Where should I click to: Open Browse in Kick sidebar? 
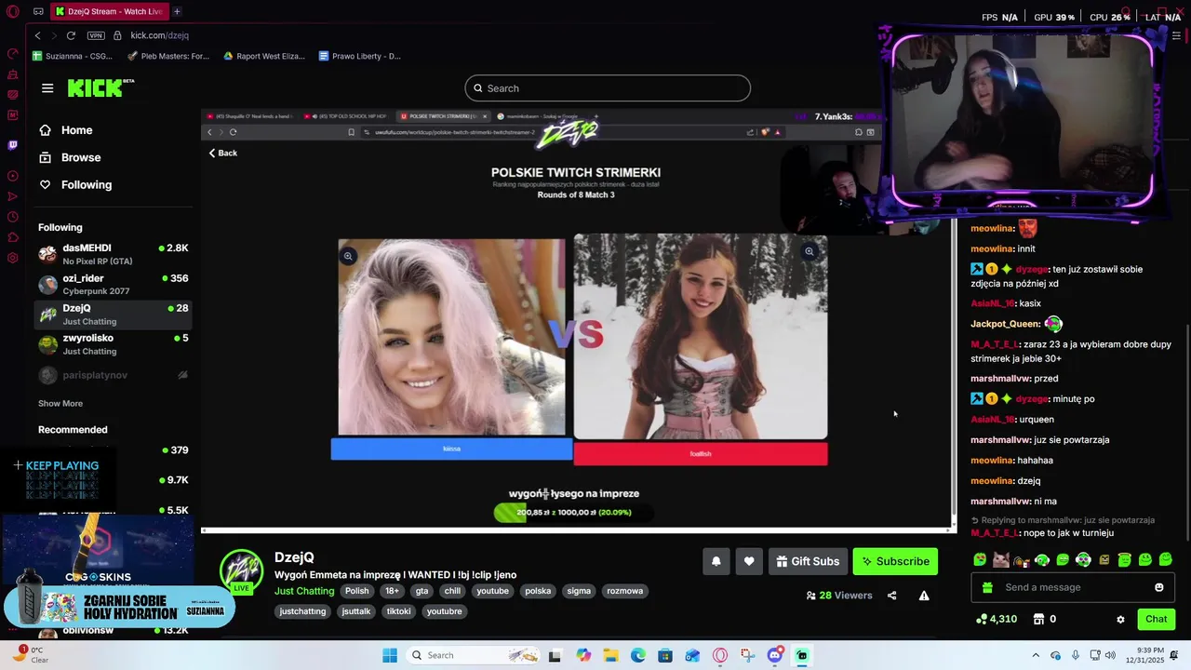[x=71, y=157]
